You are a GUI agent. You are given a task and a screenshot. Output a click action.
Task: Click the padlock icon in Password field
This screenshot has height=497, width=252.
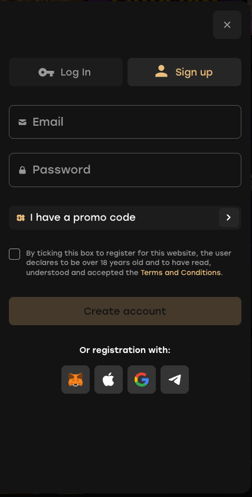point(22,170)
